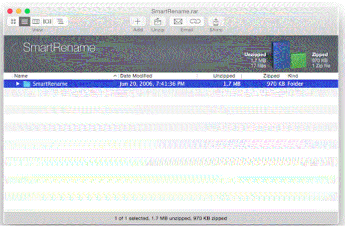
Task: Click the 970 KB row cell
Action: 276,84
